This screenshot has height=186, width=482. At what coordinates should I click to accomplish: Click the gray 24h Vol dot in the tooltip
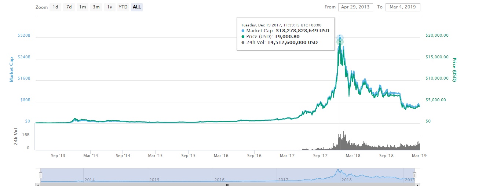pos(243,43)
